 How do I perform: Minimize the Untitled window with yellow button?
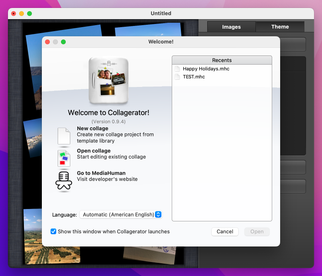point(22,14)
